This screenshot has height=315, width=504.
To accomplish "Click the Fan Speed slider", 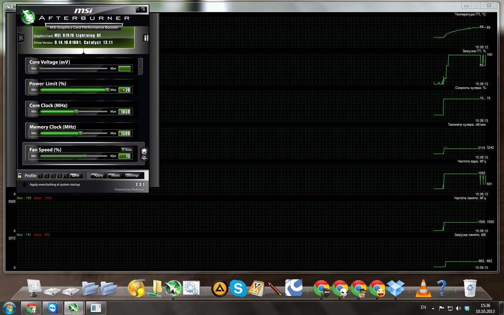I will coord(73,156).
